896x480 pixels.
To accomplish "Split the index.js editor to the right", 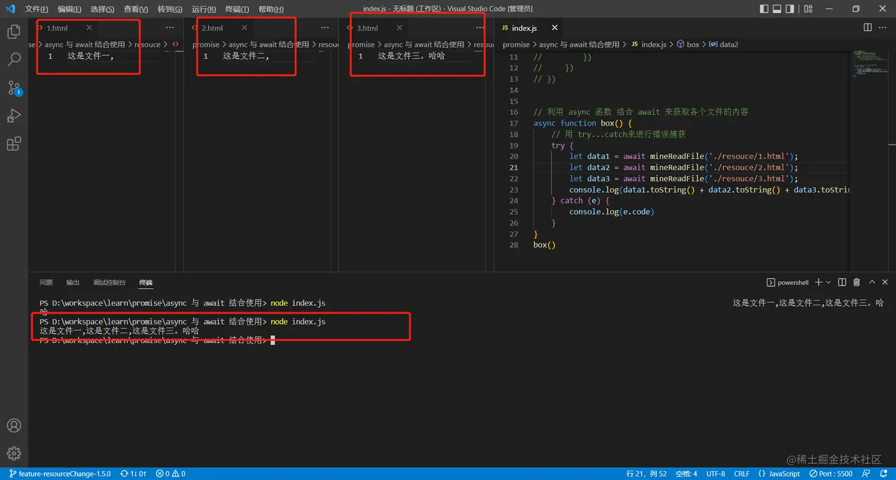I will point(868,28).
